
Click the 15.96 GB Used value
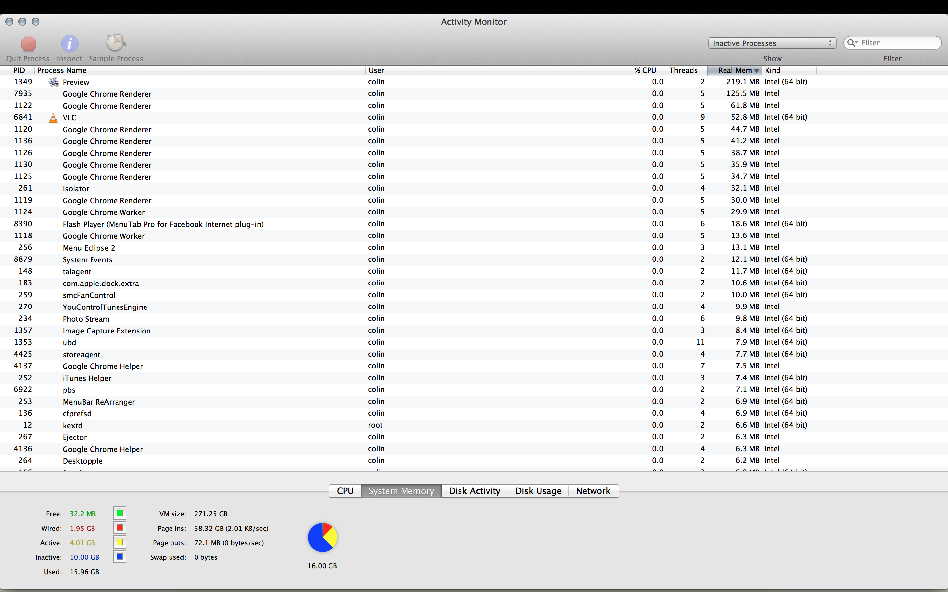(x=84, y=572)
